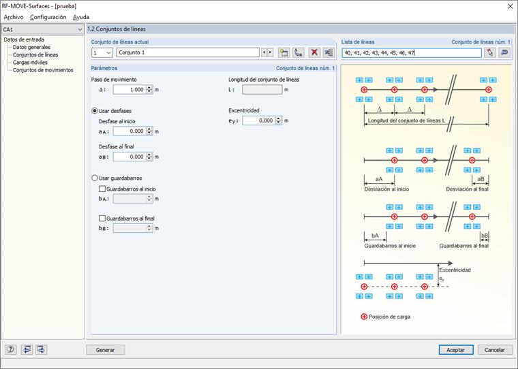
Task: Click the Generar button
Action: click(106, 350)
